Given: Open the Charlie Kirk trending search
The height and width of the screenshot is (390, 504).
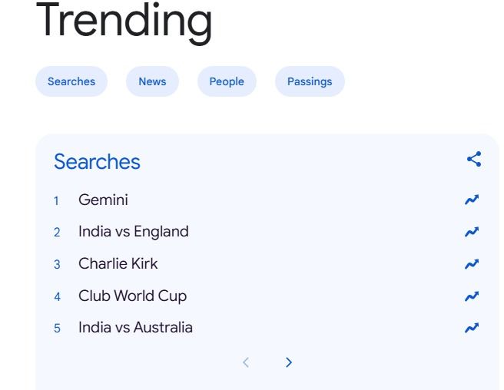Looking at the screenshot, I should 118,264.
